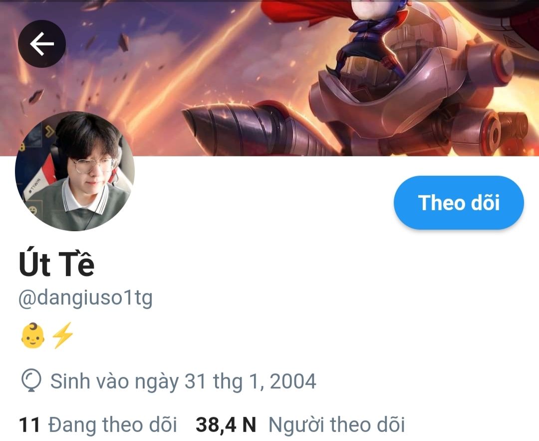Click the birthday balloon icon
This screenshot has height=441, width=539.
pos(31,381)
